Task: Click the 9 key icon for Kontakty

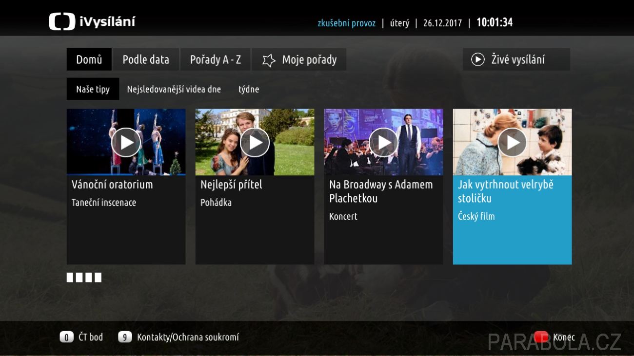Action: tap(125, 337)
